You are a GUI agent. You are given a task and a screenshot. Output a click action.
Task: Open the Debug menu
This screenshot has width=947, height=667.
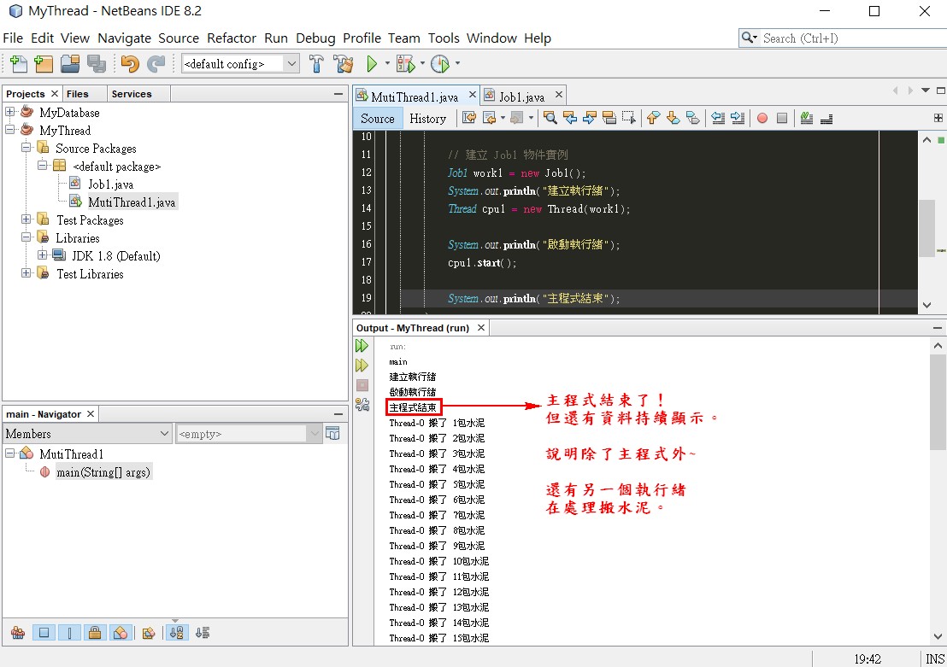[315, 38]
